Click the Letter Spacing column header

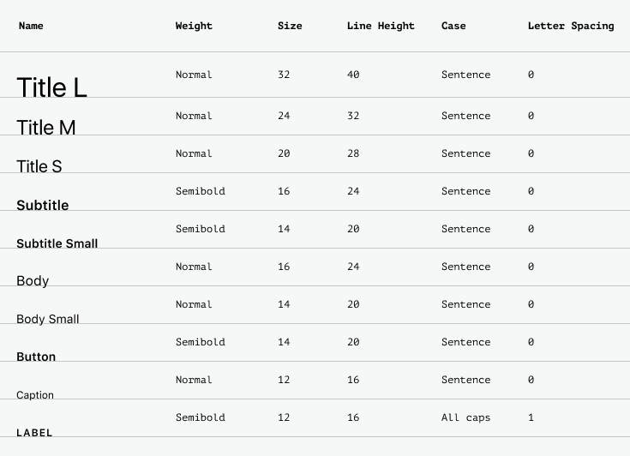[571, 26]
